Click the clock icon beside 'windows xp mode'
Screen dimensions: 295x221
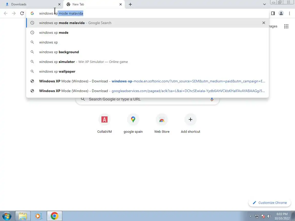tap(32, 32)
